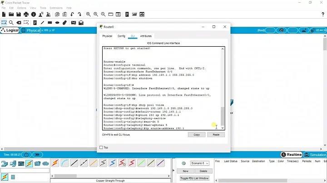
Task: Open the Options menu
Action: coord(21,8)
